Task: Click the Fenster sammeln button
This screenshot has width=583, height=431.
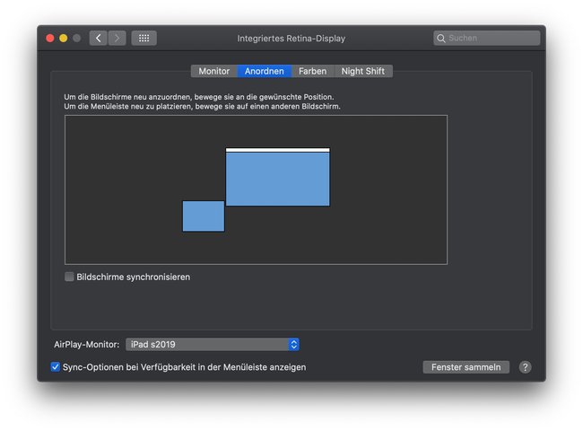Action: 466,367
